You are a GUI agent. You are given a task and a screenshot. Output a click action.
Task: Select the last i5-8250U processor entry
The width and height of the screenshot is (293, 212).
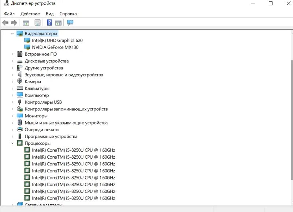click(x=74, y=198)
